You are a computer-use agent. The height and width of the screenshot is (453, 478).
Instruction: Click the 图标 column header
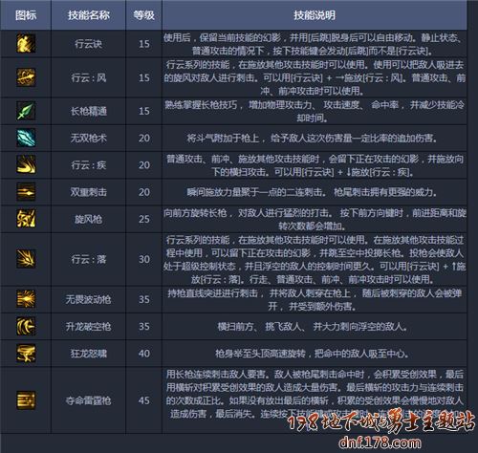pyautogui.click(x=26, y=15)
